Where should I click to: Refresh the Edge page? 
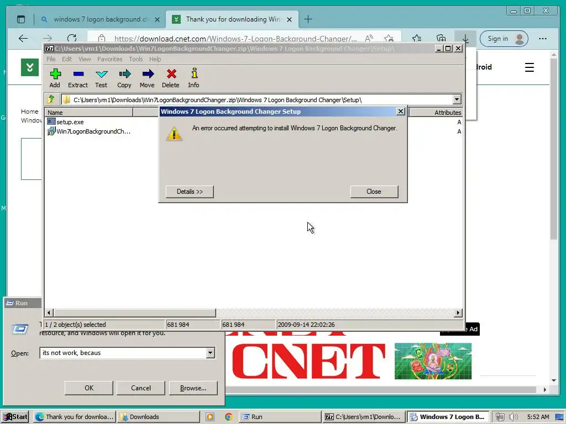(72, 39)
